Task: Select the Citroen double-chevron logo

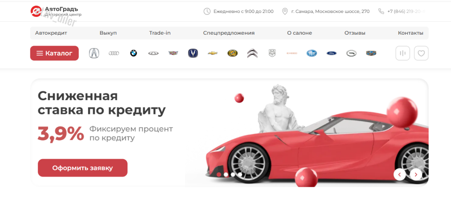Action: tap(252, 53)
